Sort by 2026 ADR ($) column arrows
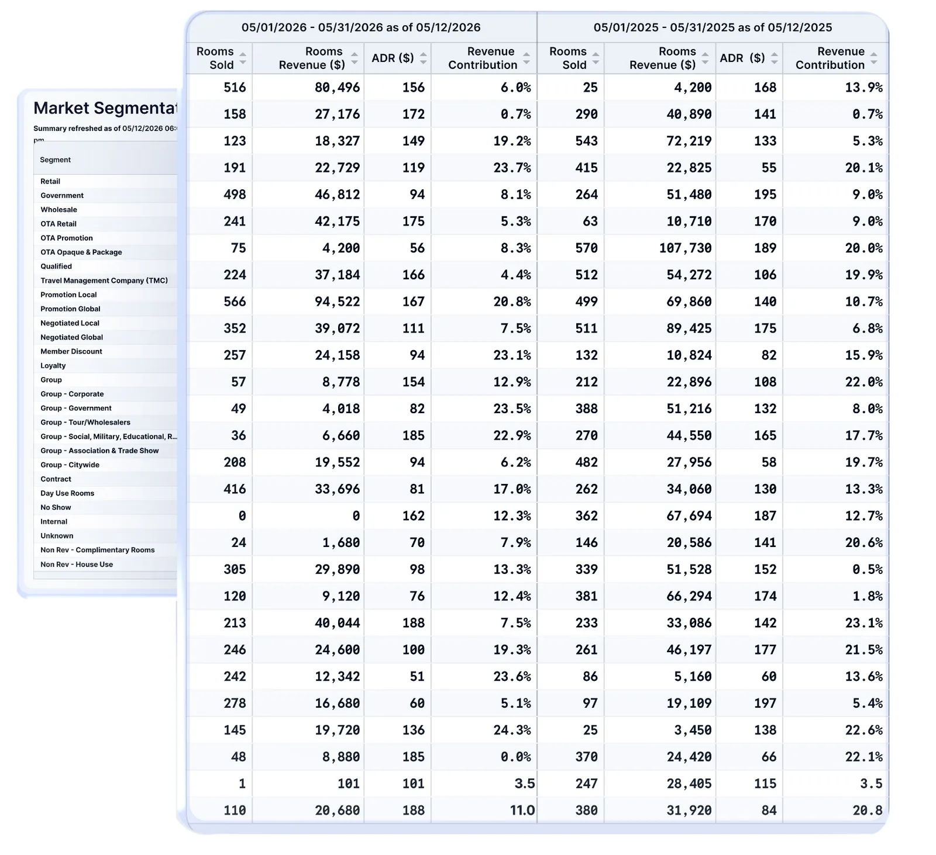936x855 pixels. click(x=424, y=58)
